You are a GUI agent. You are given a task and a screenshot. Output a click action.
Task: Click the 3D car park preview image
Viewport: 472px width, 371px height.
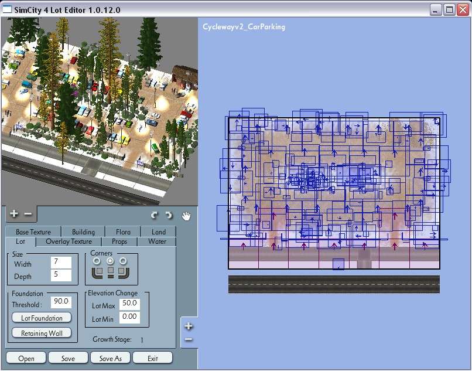pos(100,111)
